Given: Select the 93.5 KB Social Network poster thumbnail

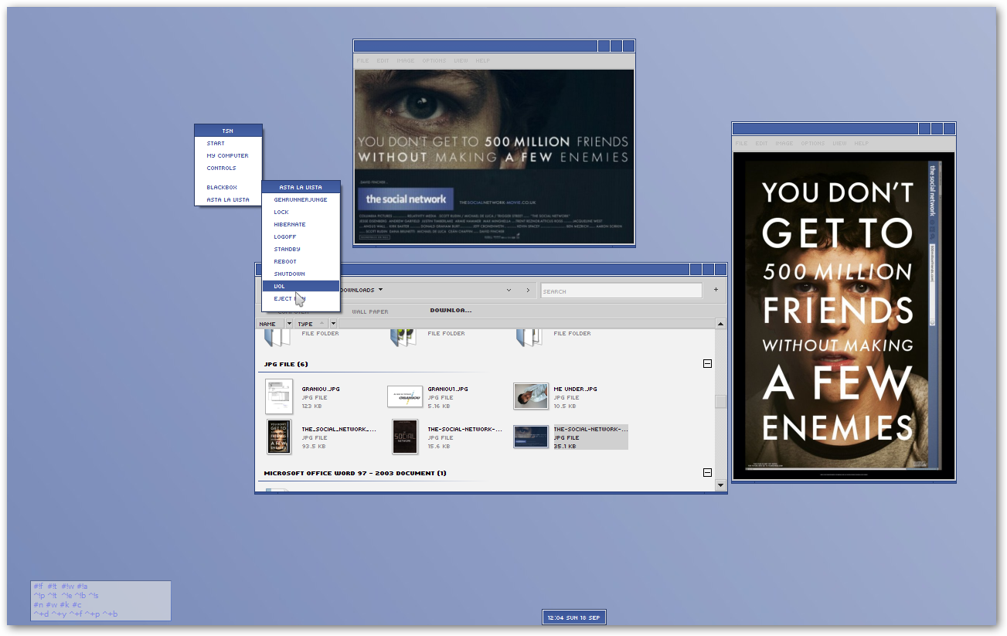Looking at the screenshot, I should [x=279, y=437].
